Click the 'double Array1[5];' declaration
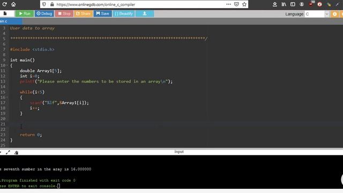The height and width of the screenshot is (193, 343). point(41,71)
